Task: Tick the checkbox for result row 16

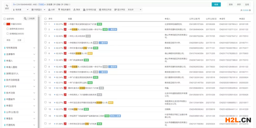Action: [x=46, y=116]
